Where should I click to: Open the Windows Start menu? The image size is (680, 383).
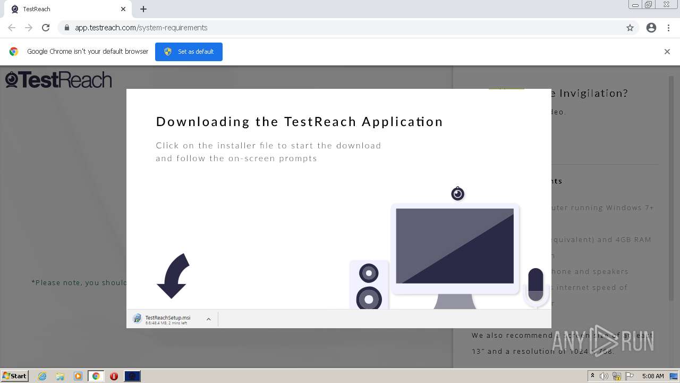tap(15, 376)
